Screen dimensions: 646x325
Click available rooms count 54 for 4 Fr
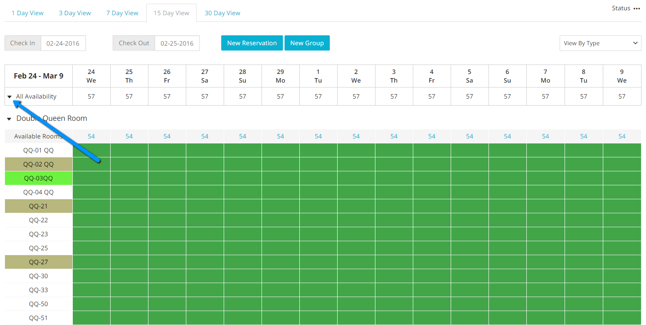432,136
